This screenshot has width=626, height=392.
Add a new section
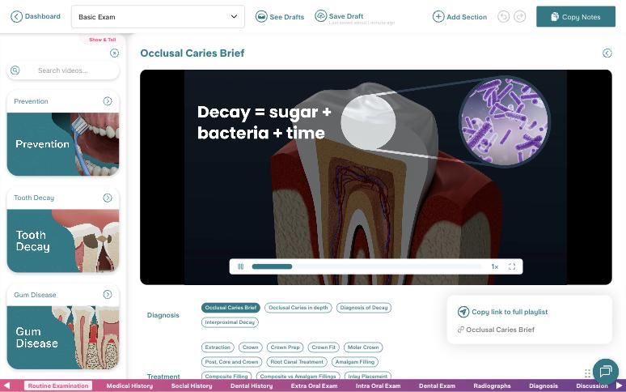[x=460, y=17]
